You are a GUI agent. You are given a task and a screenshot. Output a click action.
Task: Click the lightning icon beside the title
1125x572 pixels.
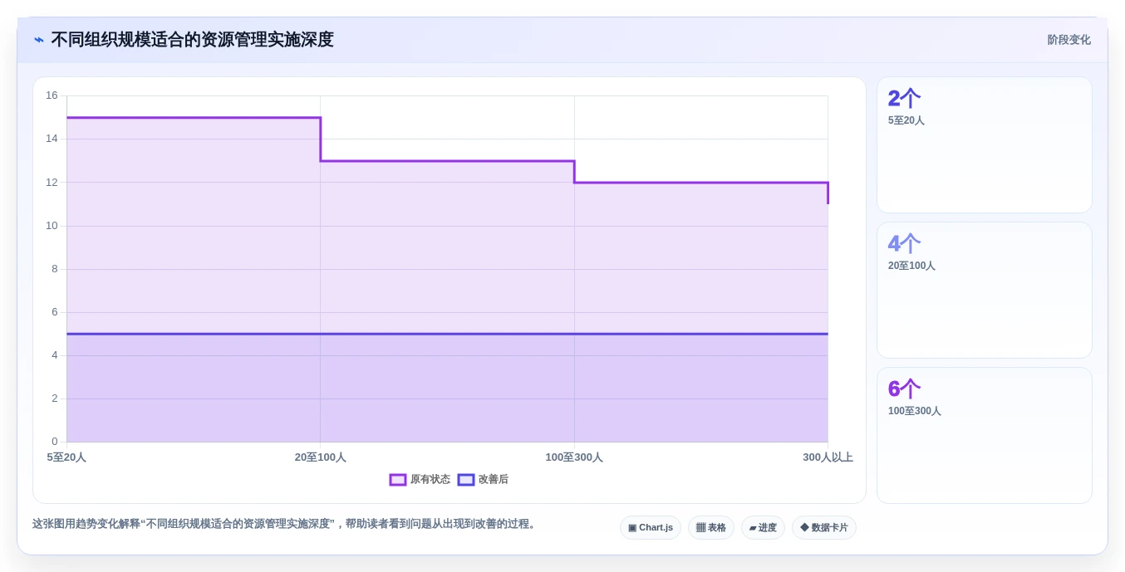coord(39,40)
